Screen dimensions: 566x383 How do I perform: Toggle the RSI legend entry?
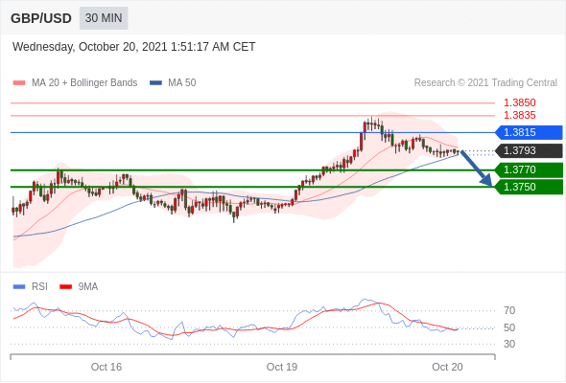(31, 287)
